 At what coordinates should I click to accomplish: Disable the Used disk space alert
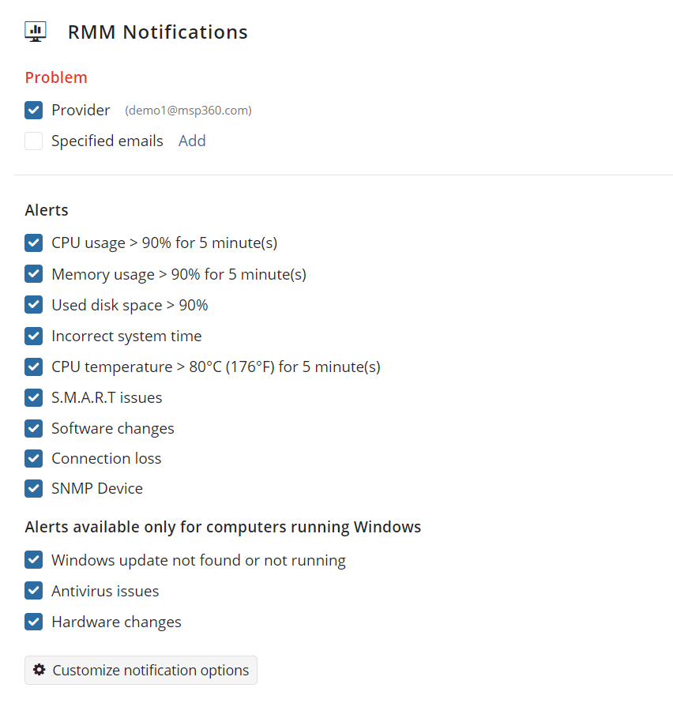tap(34, 305)
